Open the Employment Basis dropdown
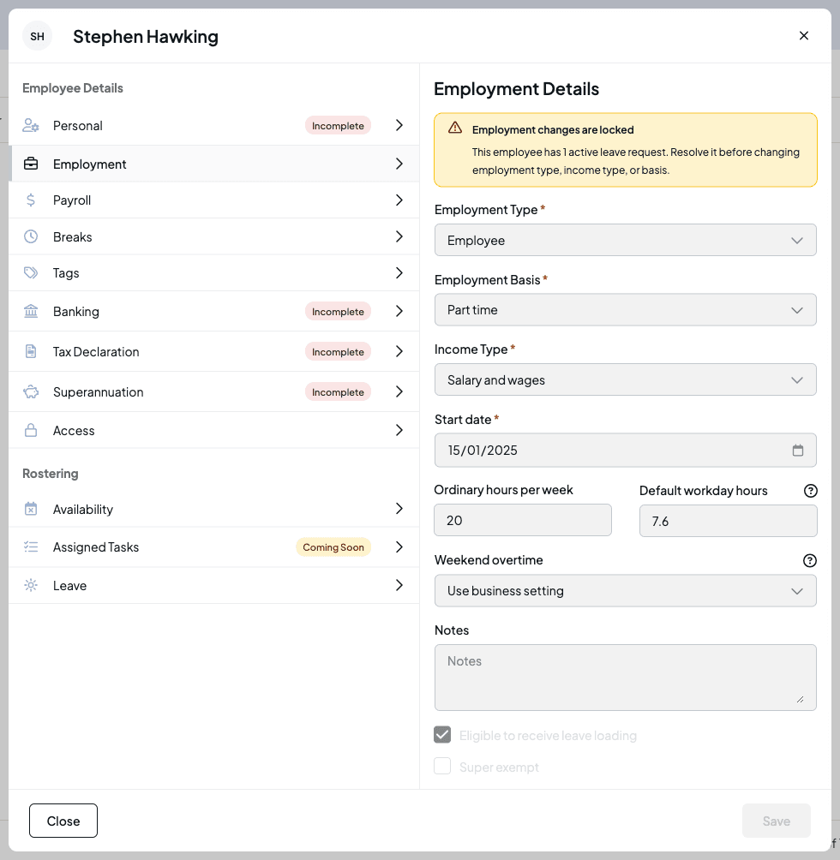Image resolution: width=840 pixels, height=860 pixels. pyautogui.click(x=626, y=310)
